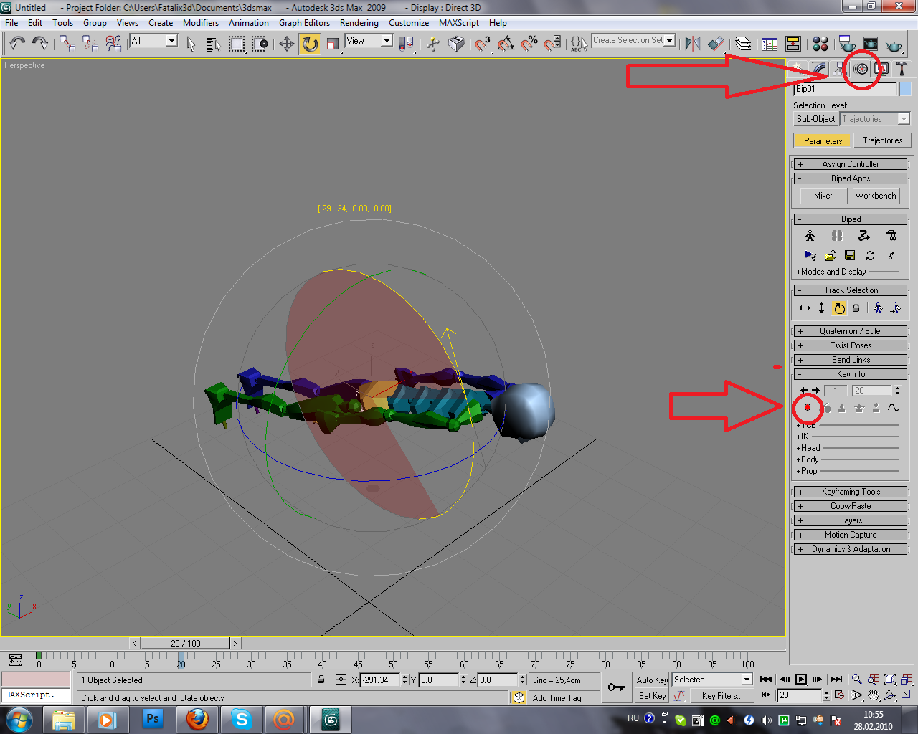Open the Material Editor icon
Screen dimensions: 918x734
820,44
